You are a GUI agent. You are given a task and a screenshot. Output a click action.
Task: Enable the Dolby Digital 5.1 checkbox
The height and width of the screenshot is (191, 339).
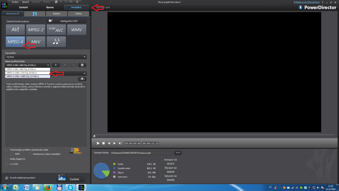(x=7, y=159)
